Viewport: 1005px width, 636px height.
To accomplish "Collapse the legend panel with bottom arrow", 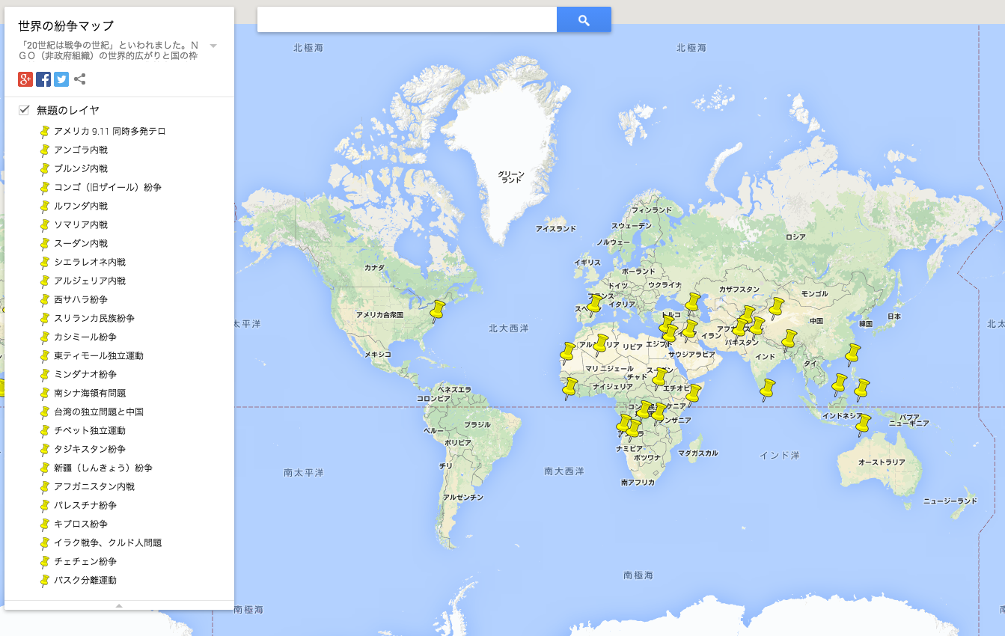I will (119, 605).
